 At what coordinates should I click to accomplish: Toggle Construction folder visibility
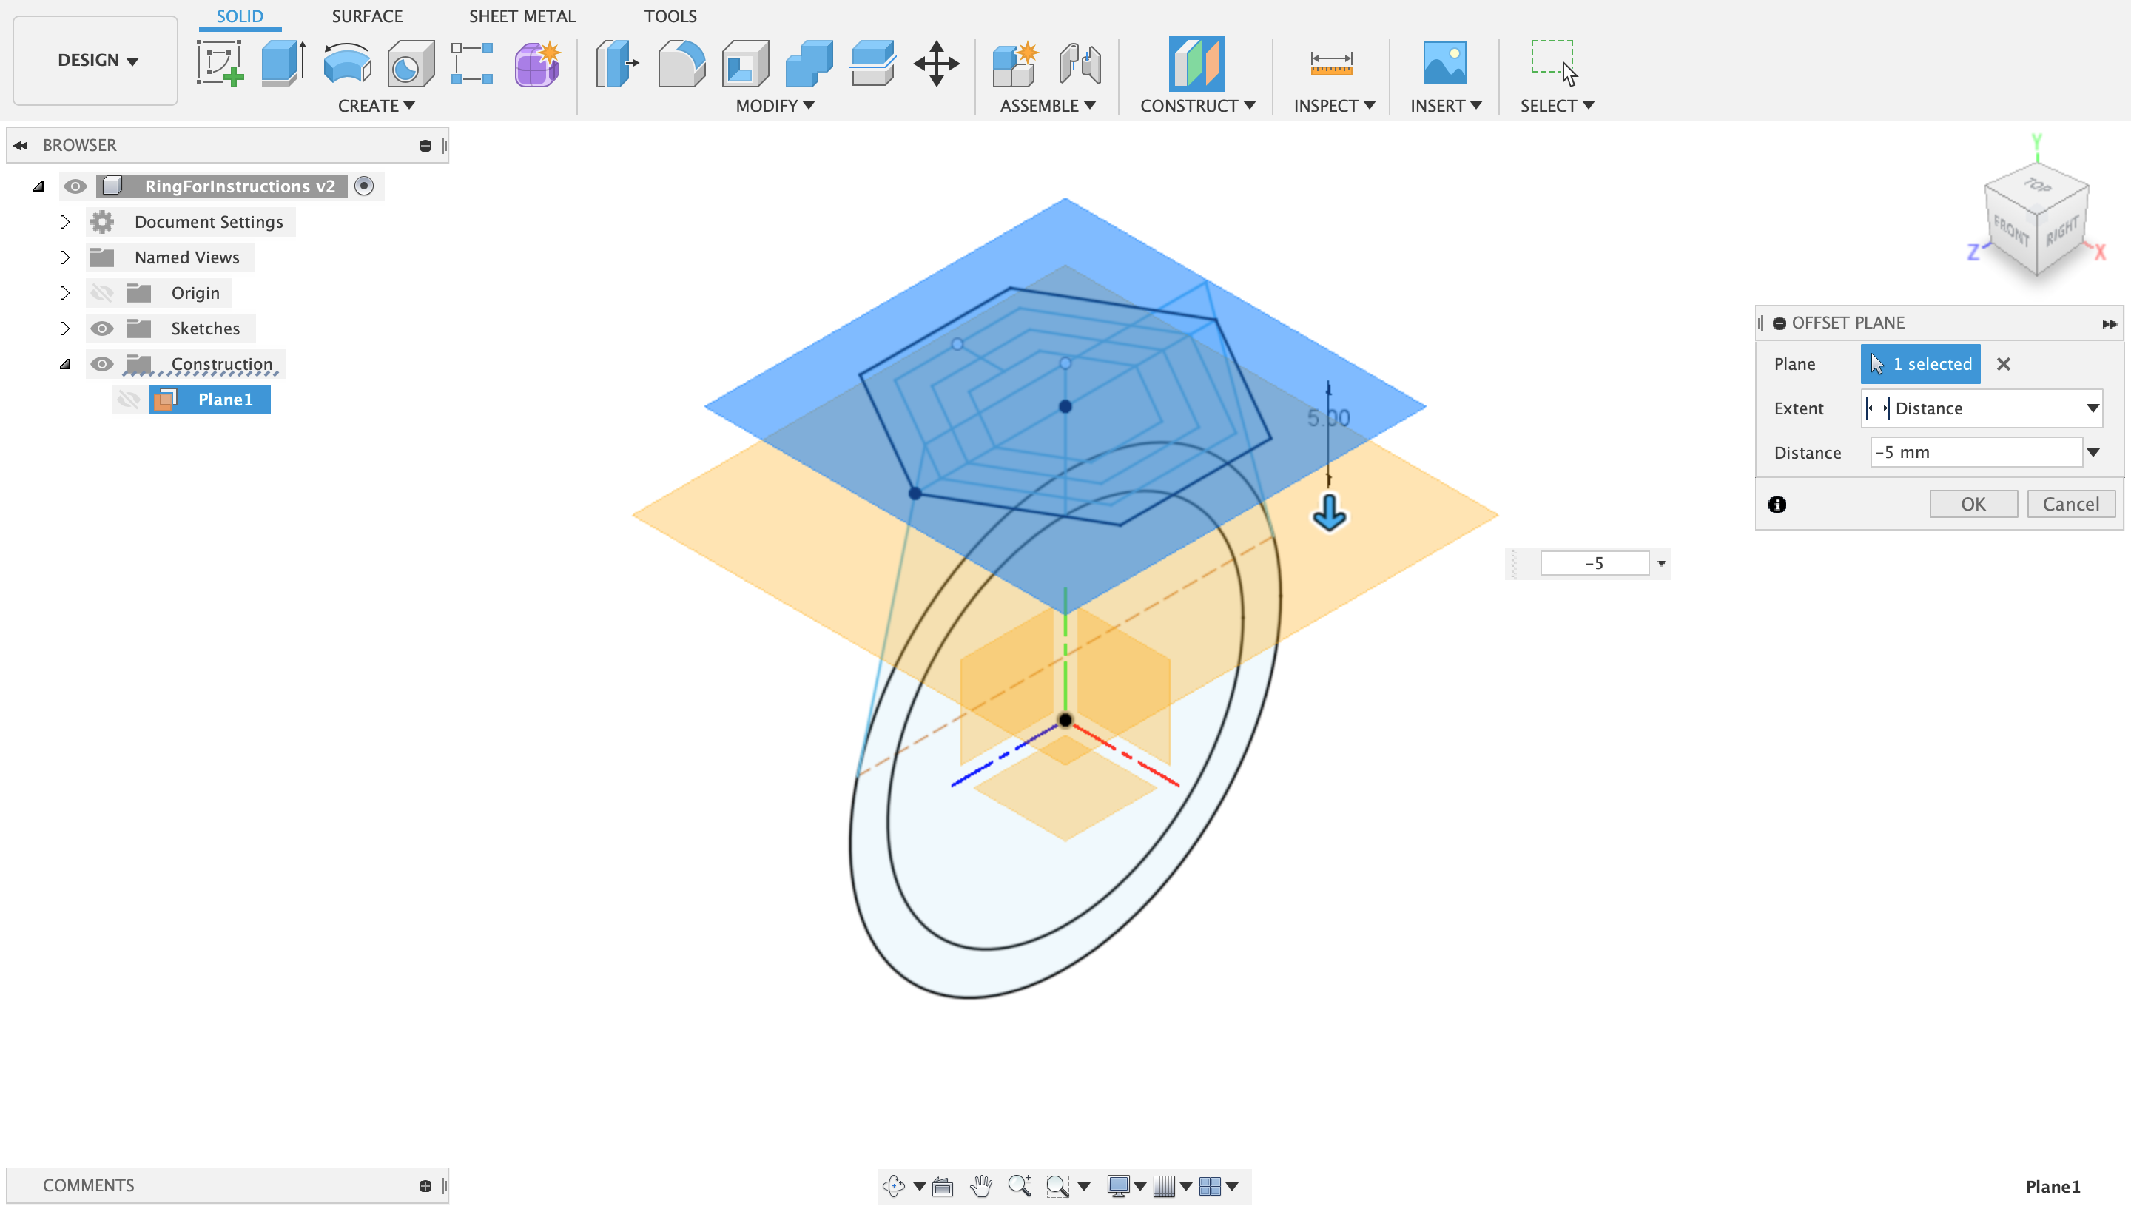click(102, 365)
